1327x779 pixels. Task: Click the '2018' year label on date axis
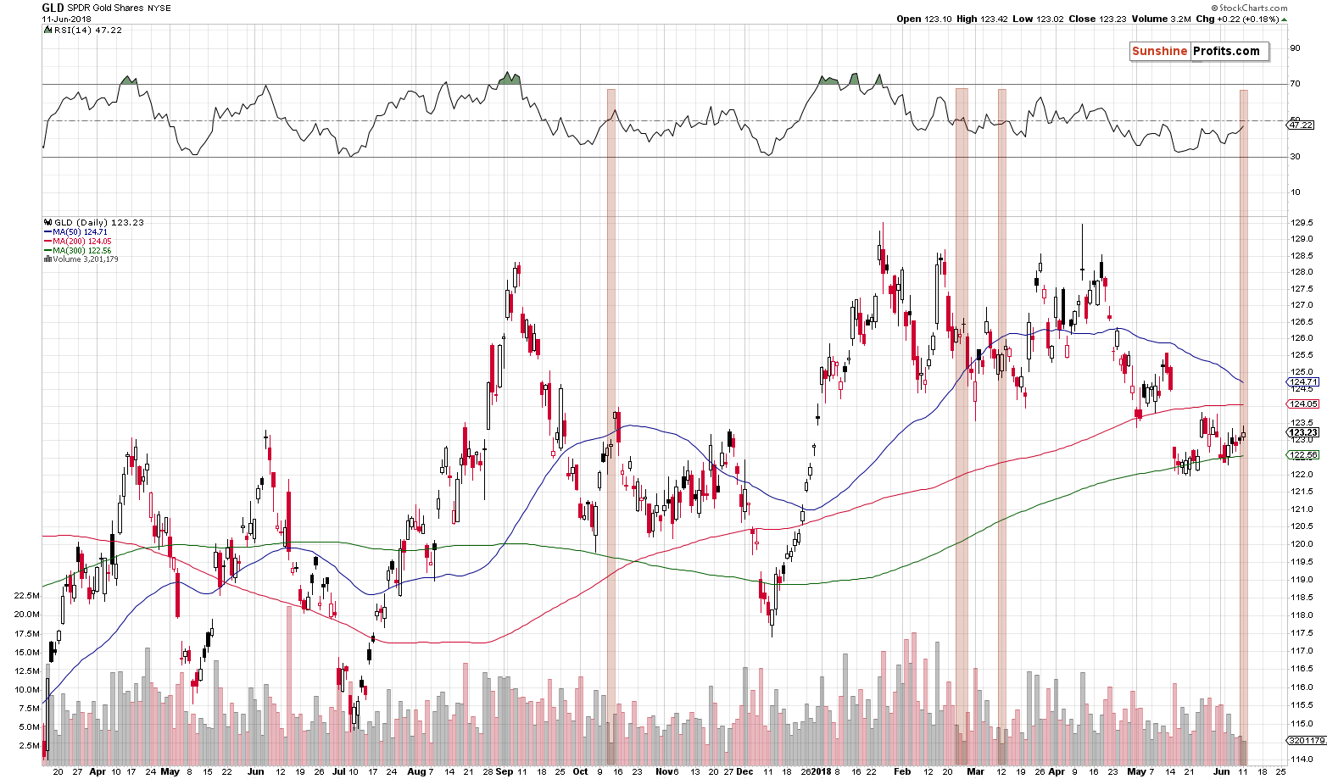[x=820, y=772]
